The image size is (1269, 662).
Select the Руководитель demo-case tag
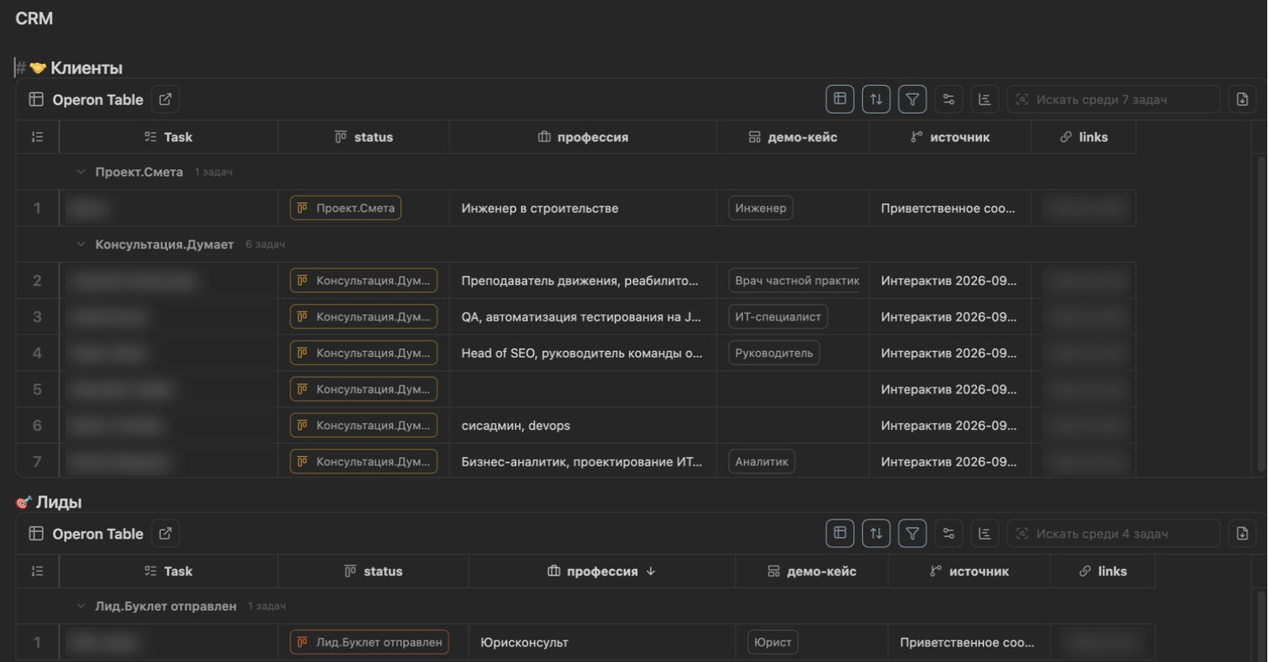click(x=774, y=354)
